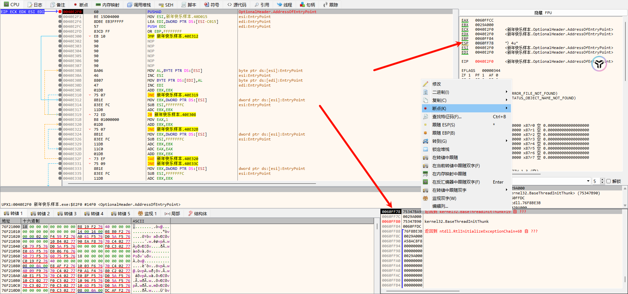Toggle breakpoint bullet at address 0040E308
The width and height of the screenshot is (628, 294).
(60, 71)
